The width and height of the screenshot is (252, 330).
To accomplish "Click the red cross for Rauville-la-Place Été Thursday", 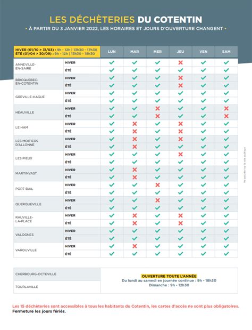I will 180,223.
